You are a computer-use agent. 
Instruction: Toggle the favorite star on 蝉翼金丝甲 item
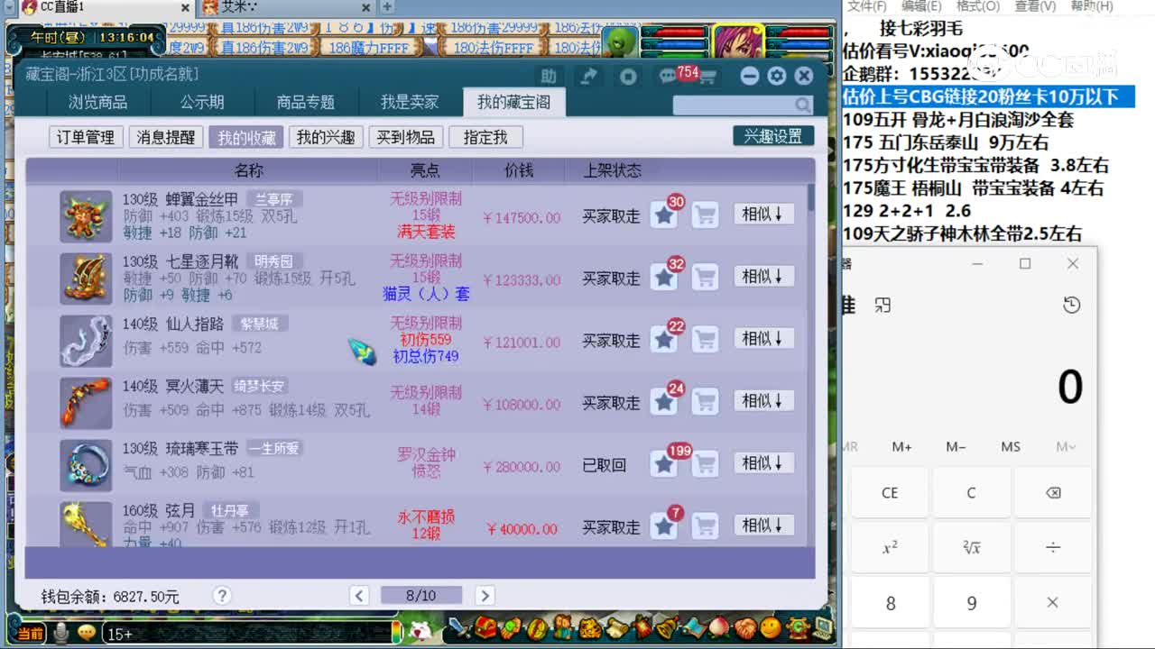(x=665, y=215)
